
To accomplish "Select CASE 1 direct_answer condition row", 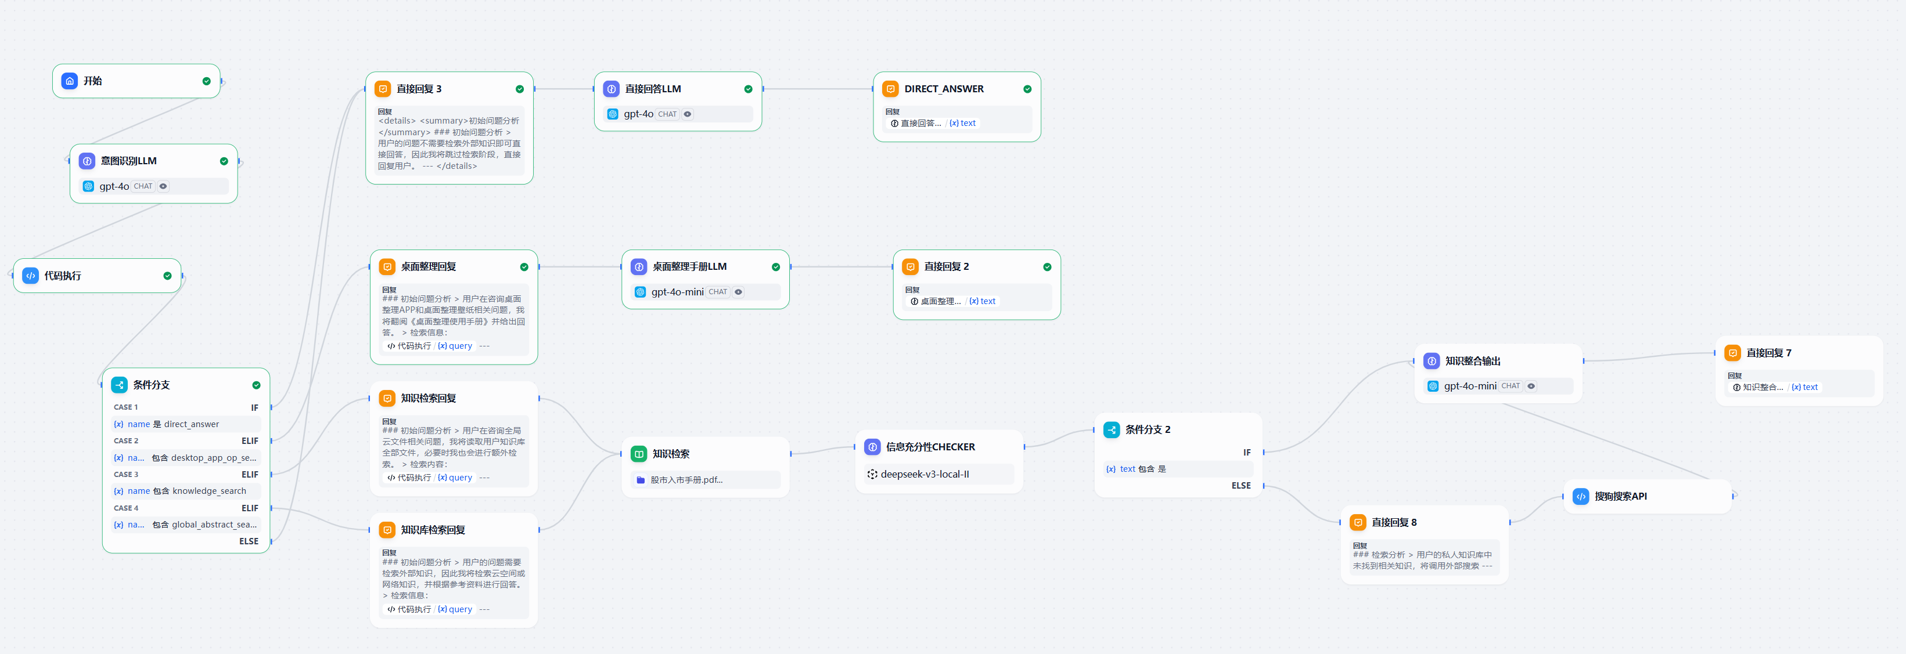I will coord(185,424).
